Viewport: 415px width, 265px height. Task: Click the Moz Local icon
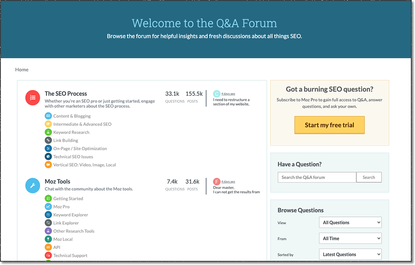[49, 239]
